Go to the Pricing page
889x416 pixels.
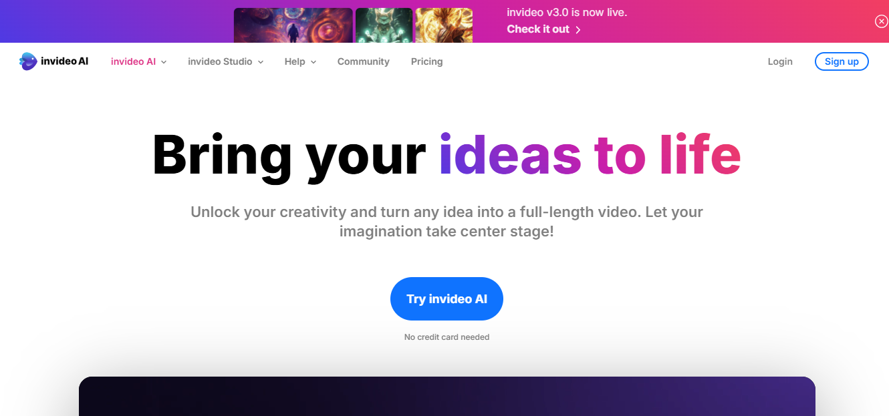click(x=426, y=61)
